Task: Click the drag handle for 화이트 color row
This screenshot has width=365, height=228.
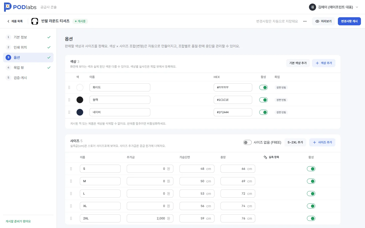Action: point(69,87)
